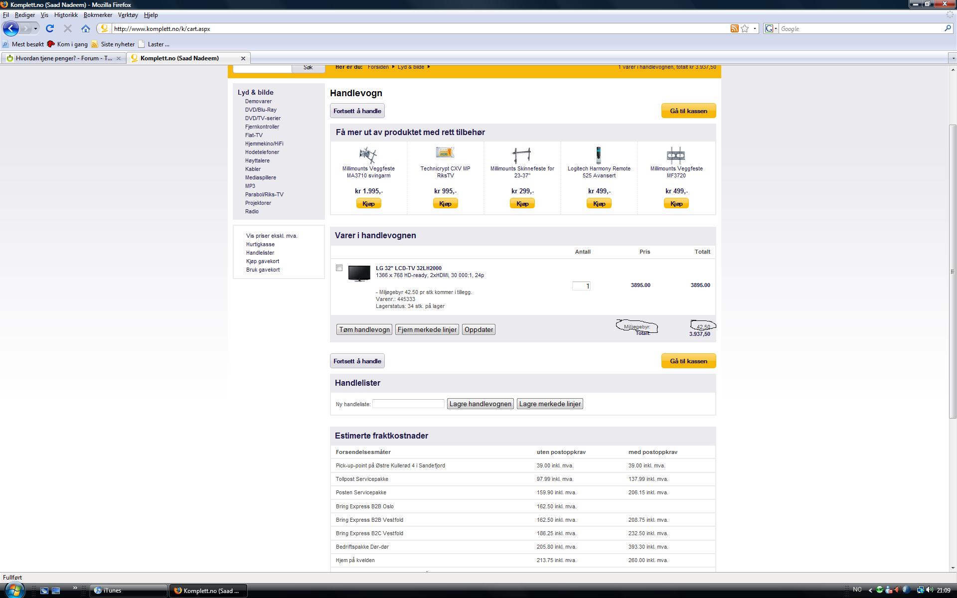957x598 pixels.
Task: Open the Projektorer category link
Action: pos(258,203)
